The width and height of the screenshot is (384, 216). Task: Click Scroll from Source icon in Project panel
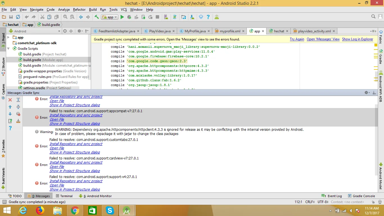pyautogui.click(x=65, y=31)
